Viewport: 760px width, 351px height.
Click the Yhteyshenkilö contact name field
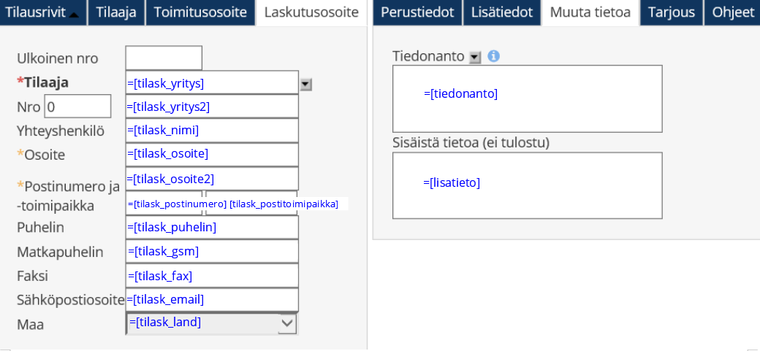(212, 130)
